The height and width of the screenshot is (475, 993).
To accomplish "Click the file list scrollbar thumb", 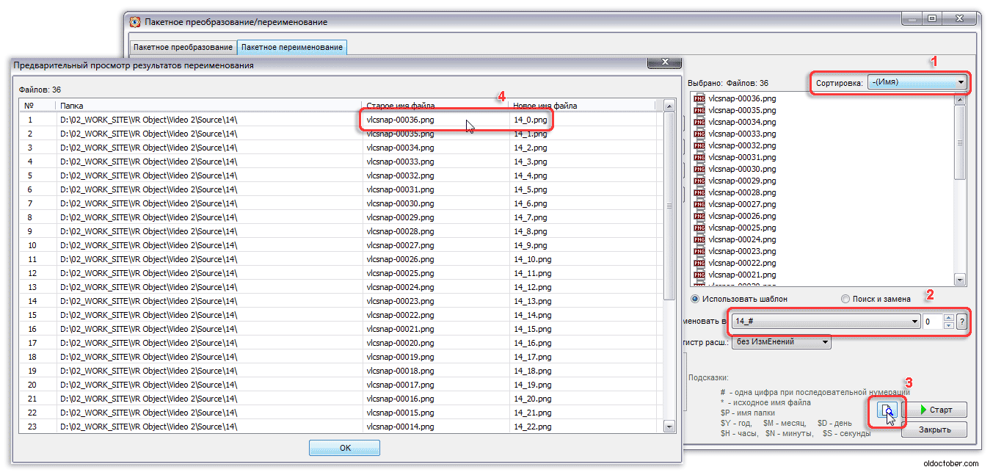I will [x=960, y=143].
